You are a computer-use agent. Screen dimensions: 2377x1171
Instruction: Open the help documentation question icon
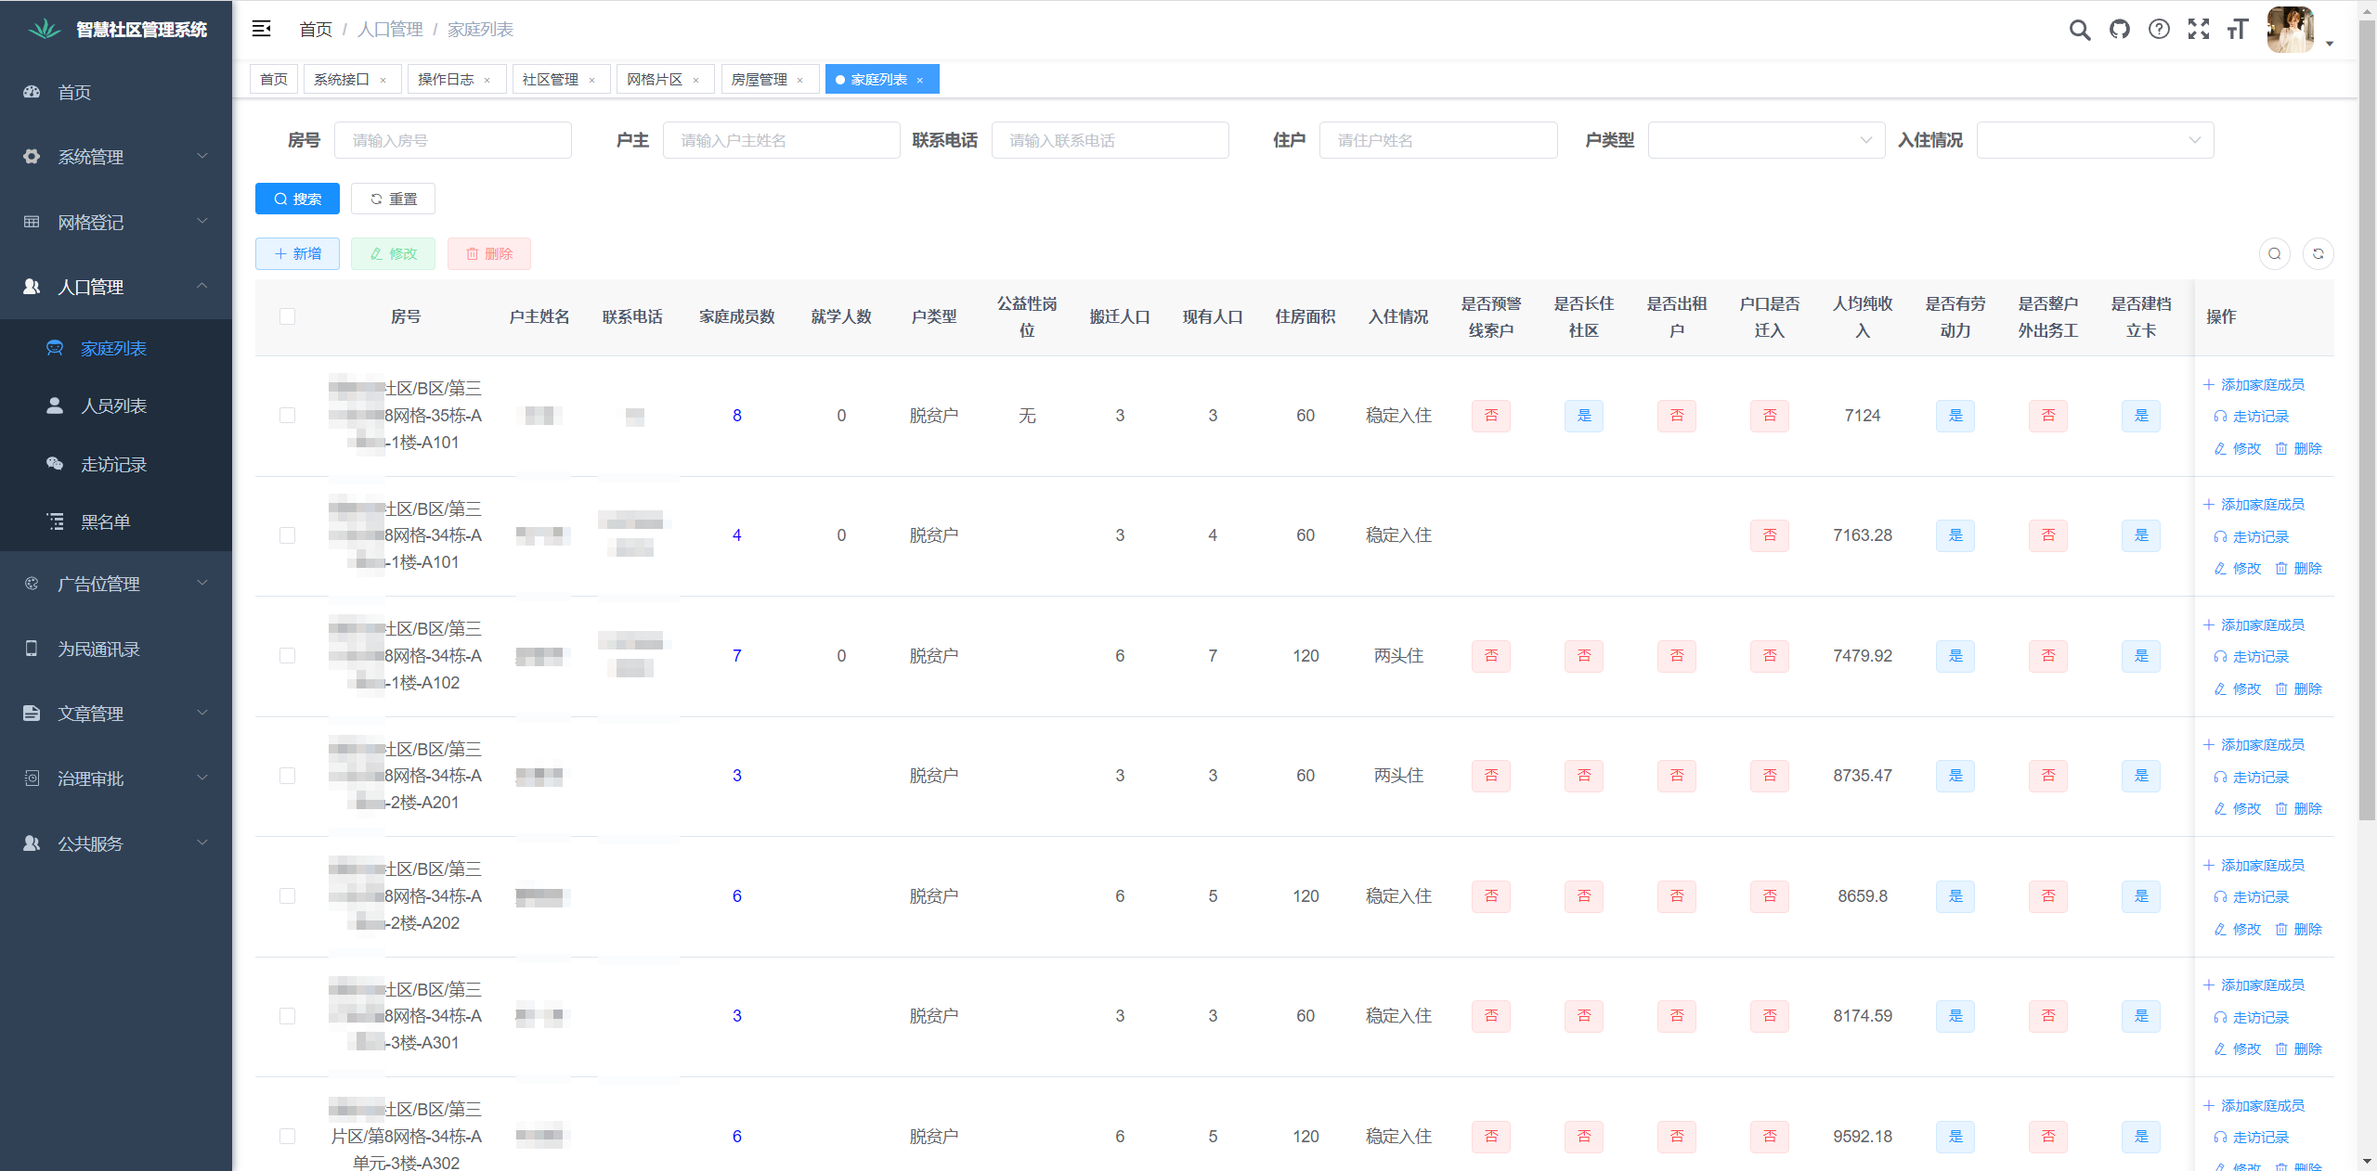[x=2160, y=30]
